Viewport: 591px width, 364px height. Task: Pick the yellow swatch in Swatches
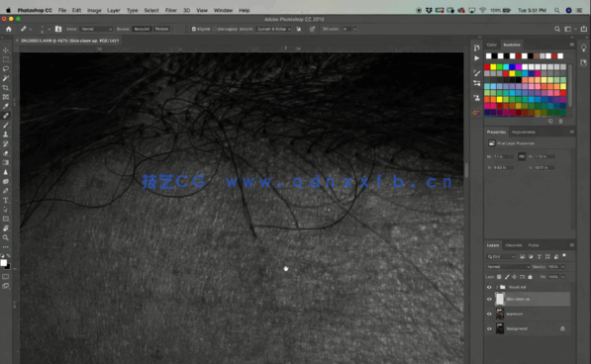[493, 67]
